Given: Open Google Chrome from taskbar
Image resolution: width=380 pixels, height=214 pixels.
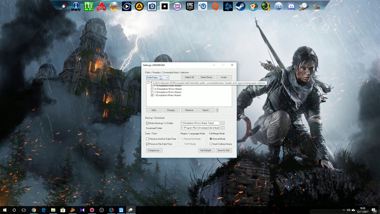Looking at the screenshot, I should click(34, 210).
